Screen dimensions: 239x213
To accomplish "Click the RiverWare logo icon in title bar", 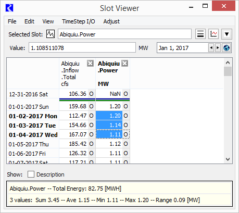I will point(9,8).
